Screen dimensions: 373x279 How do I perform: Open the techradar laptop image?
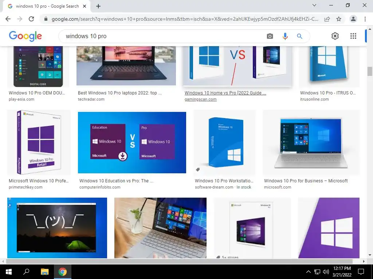126,66
